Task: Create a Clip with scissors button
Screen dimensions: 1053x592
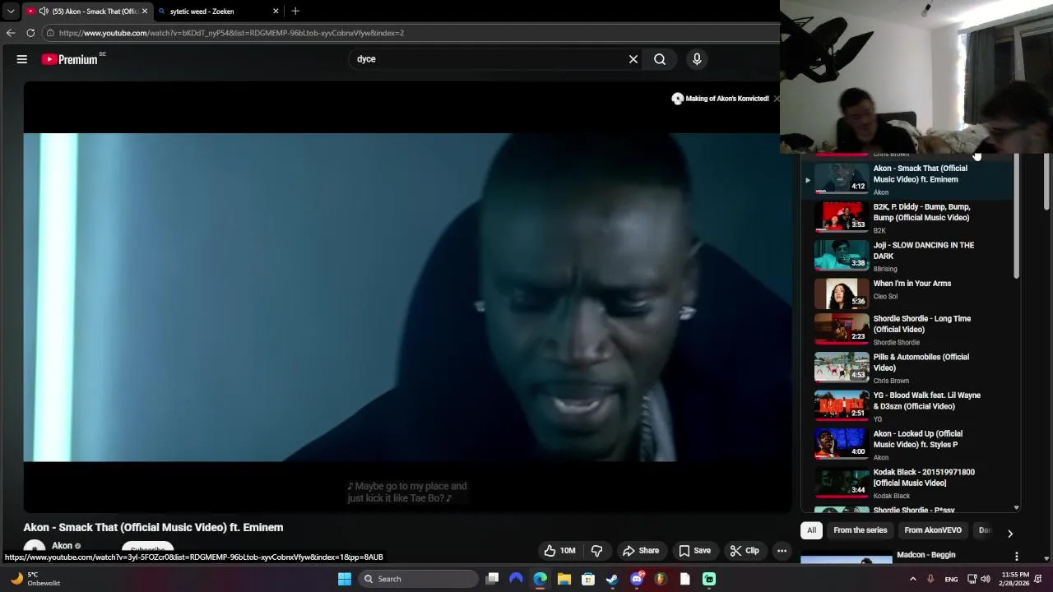Action: point(745,551)
